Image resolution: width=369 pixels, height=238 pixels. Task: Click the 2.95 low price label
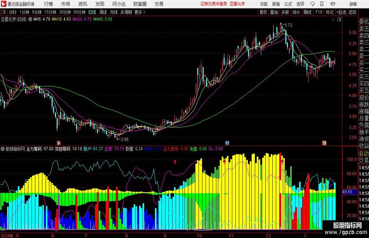pyautogui.click(x=124, y=140)
